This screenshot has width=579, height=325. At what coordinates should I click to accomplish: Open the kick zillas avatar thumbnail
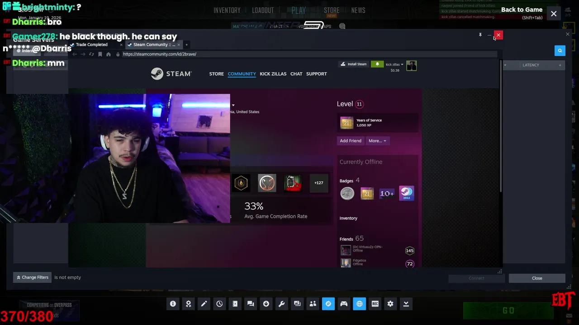pyautogui.click(x=411, y=66)
